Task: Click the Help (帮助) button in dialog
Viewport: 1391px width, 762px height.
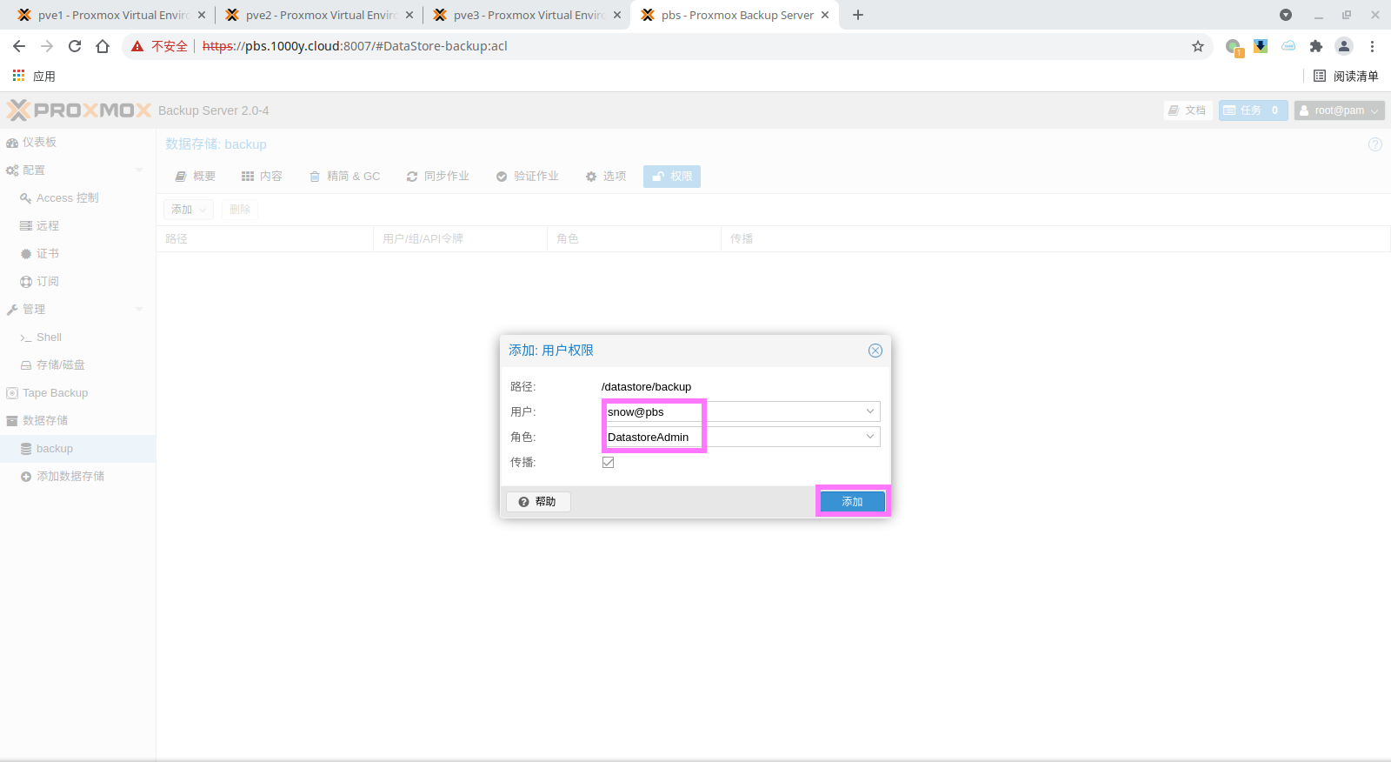Action: click(x=538, y=502)
